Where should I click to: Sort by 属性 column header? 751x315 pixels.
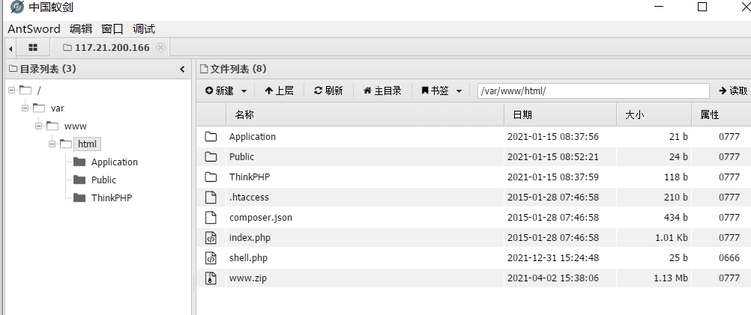[x=721, y=114]
